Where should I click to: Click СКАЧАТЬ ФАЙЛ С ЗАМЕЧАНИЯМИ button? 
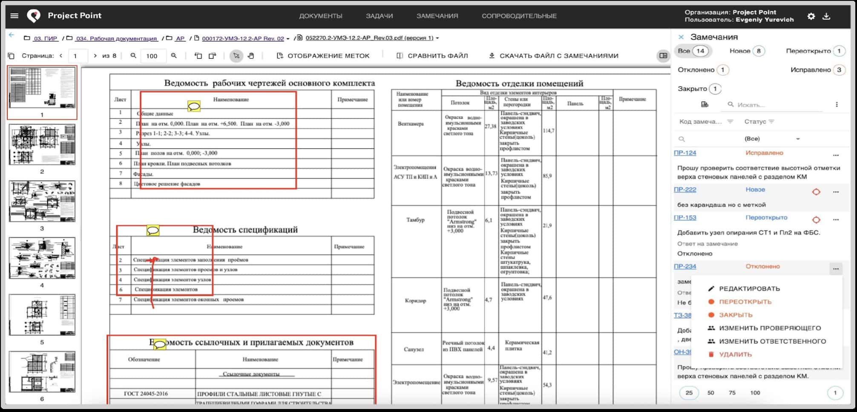pos(554,56)
